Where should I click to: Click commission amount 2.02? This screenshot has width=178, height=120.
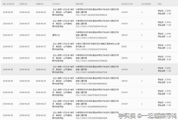[169, 48]
